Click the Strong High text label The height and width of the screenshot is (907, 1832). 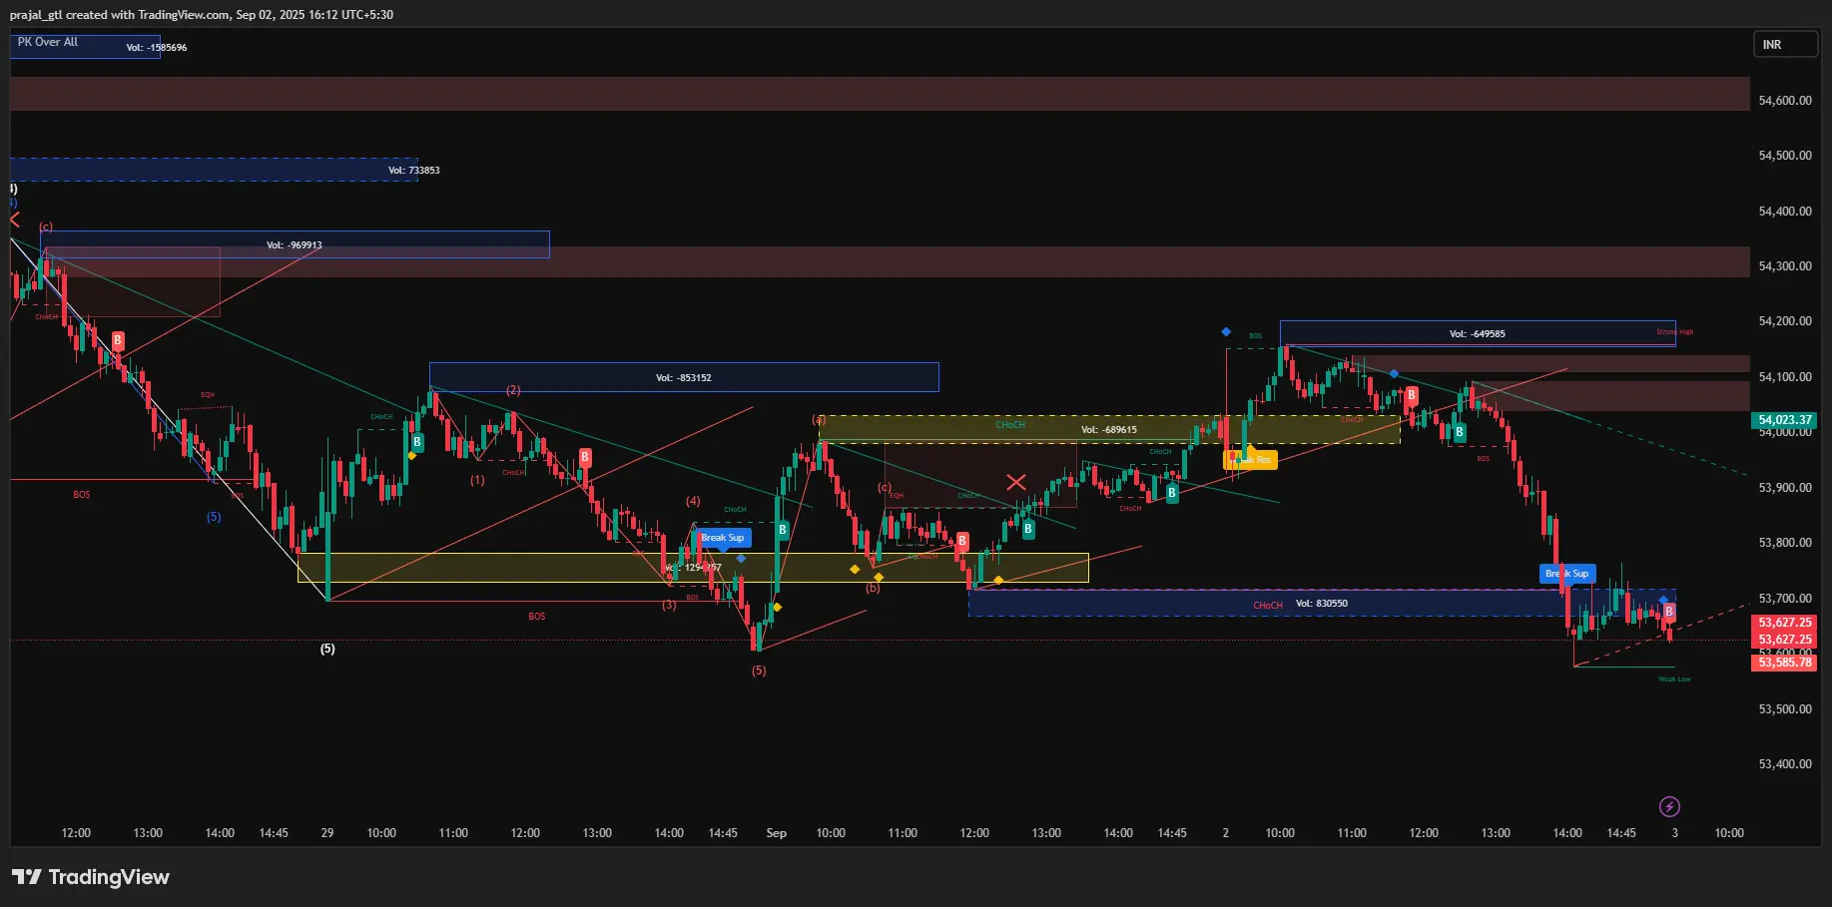[x=1674, y=332]
